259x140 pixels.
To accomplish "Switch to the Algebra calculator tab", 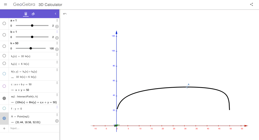I will click(x=26, y=14).
